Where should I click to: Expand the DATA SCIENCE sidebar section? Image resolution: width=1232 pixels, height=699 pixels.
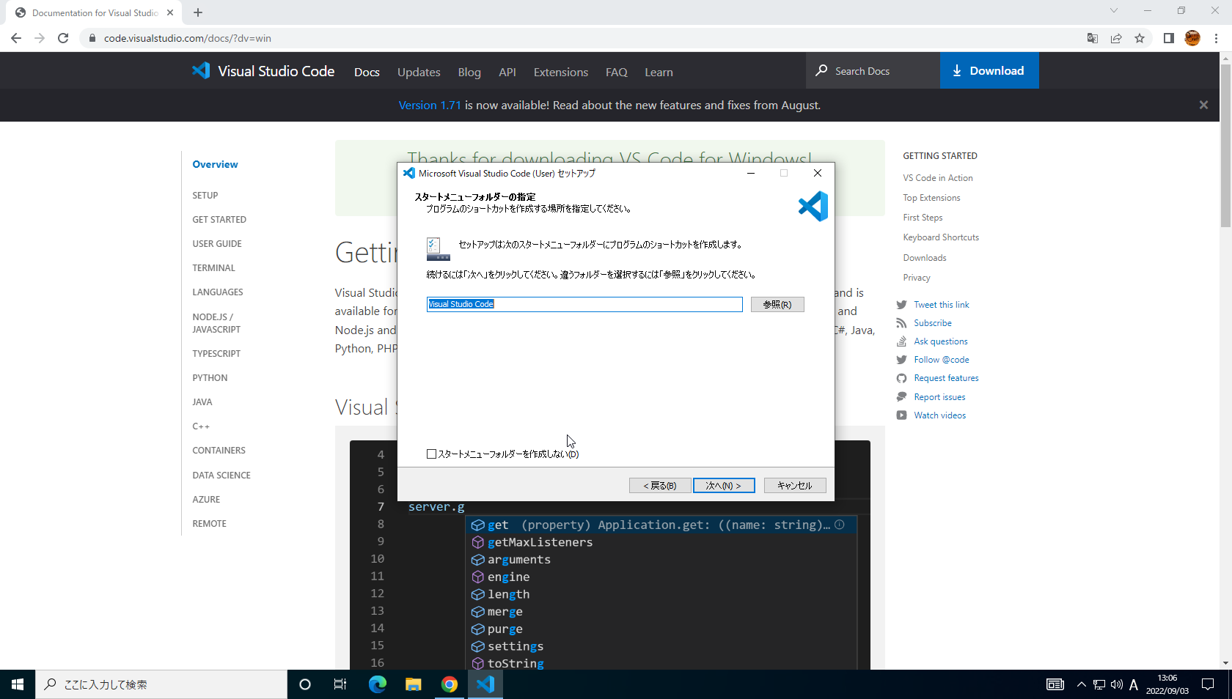click(221, 476)
